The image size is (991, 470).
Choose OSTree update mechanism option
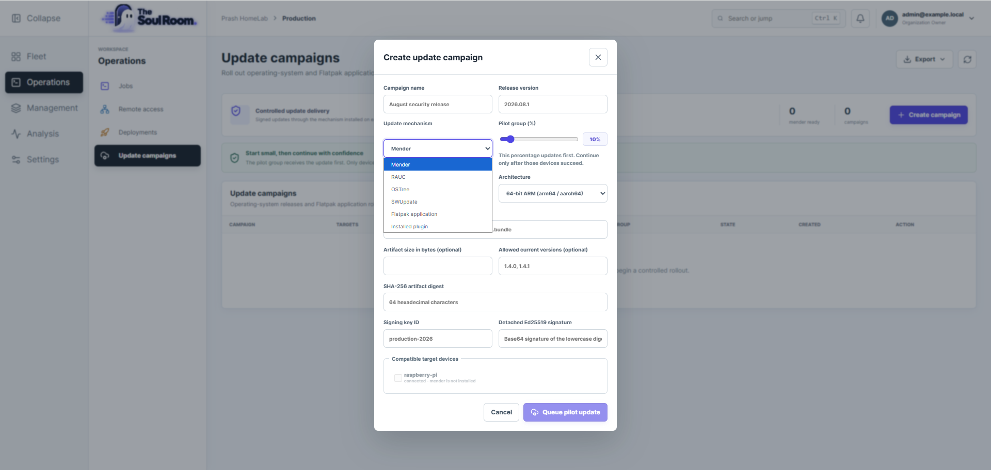point(438,189)
